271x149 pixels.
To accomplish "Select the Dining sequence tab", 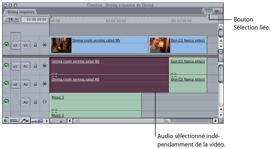I will pos(21,12).
